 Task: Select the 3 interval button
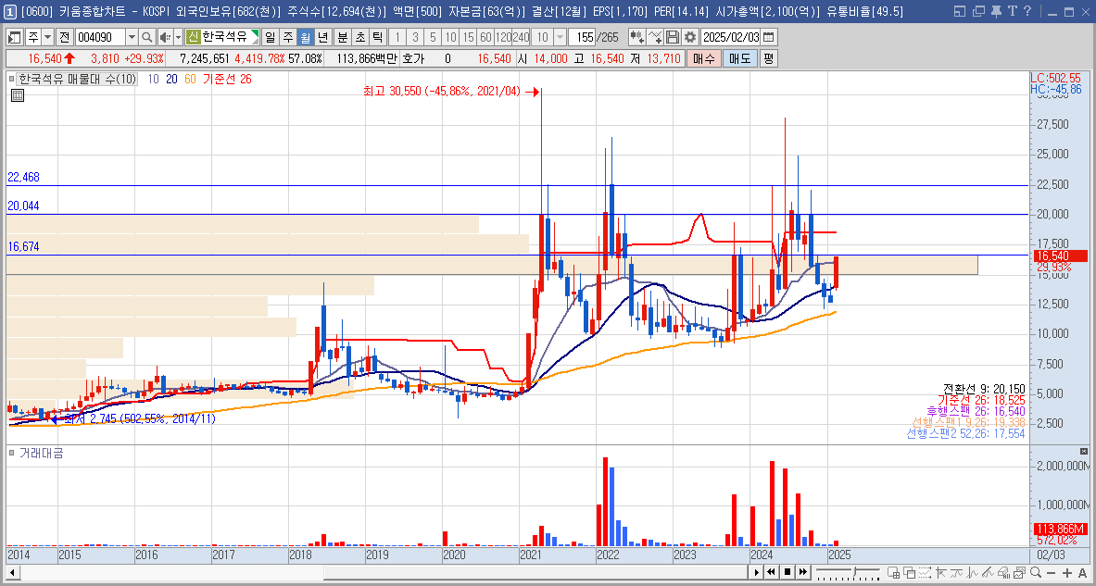tap(414, 38)
